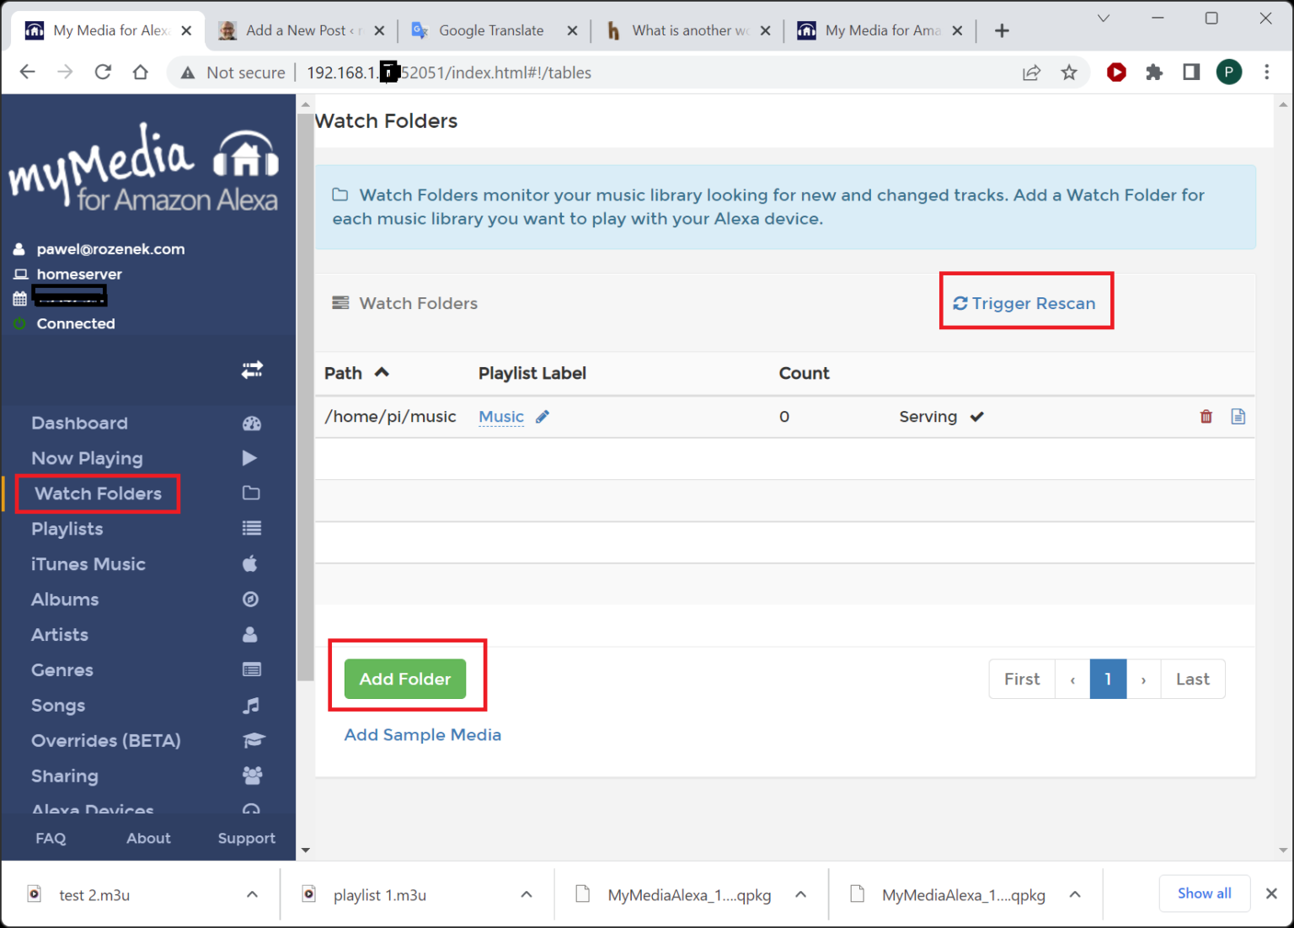Open the Sharing people icon
The height and width of the screenshot is (928, 1294).
click(252, 775)
